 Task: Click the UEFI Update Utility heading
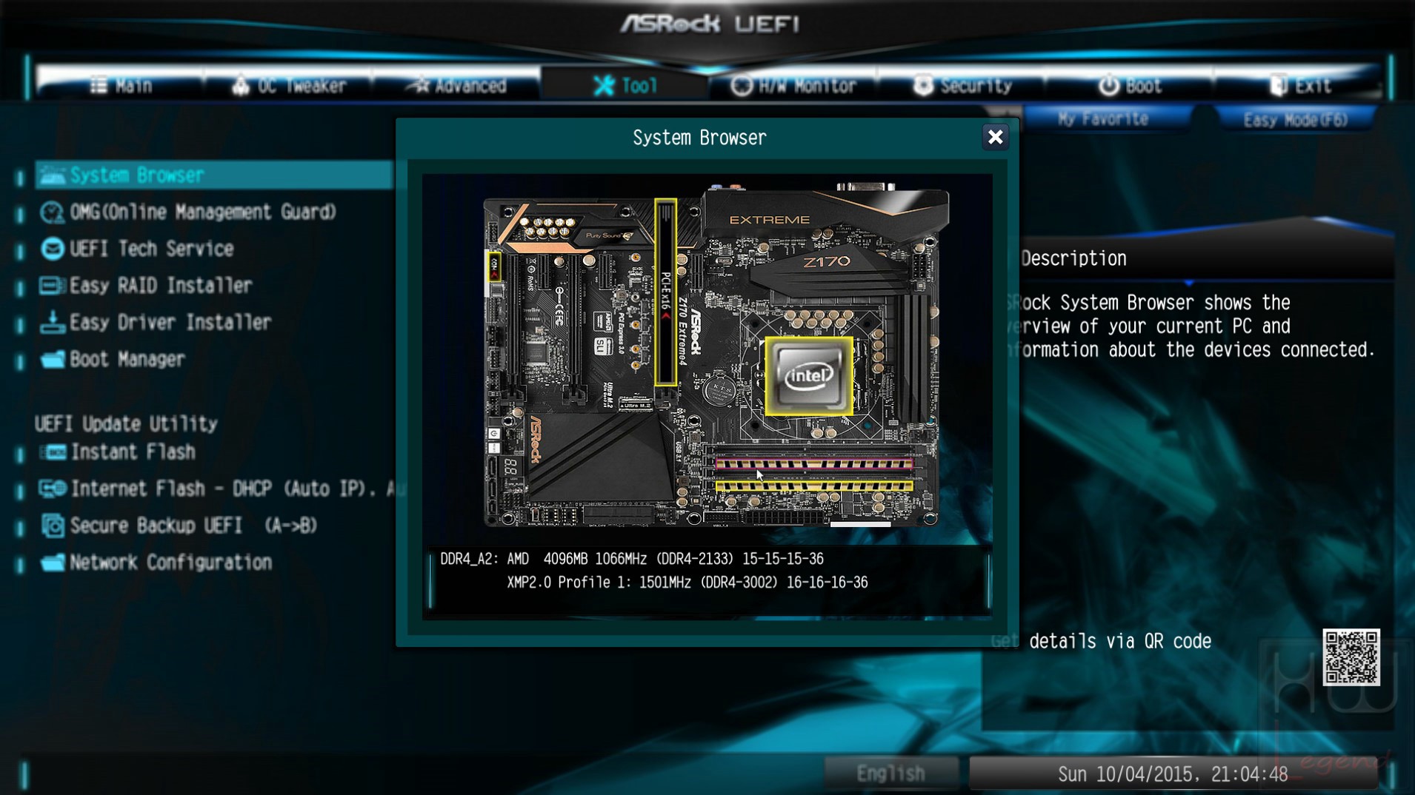tap(126, 423)
